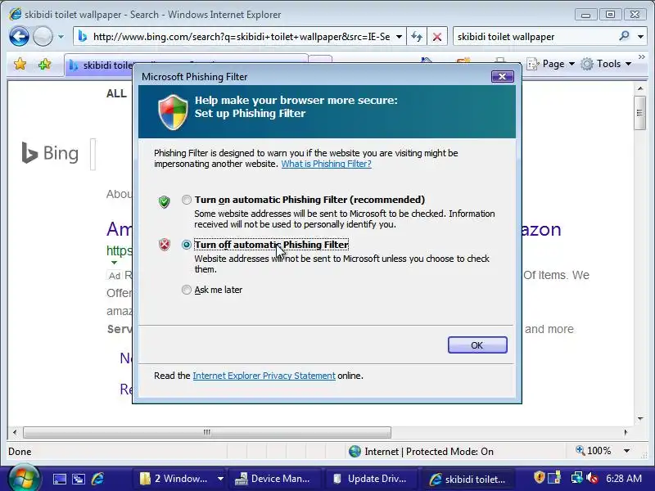Click the magnifier Search icon
Screen dimensions: 655x491
pos(624,36)
